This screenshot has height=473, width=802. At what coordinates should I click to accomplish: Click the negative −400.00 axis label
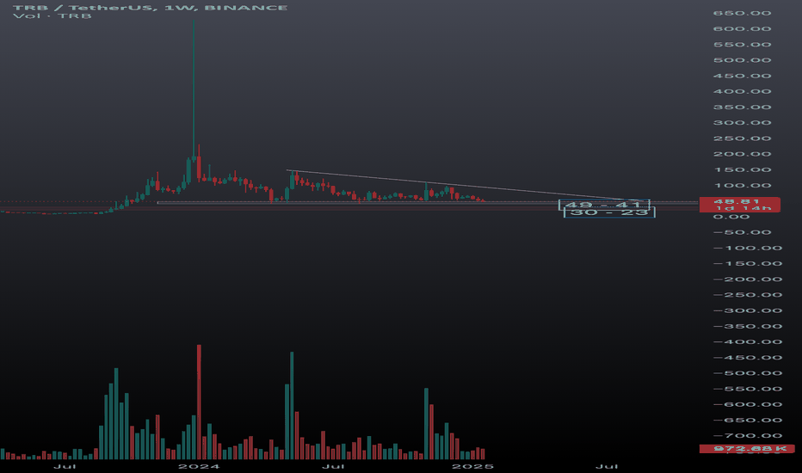(x=747, y=342)
